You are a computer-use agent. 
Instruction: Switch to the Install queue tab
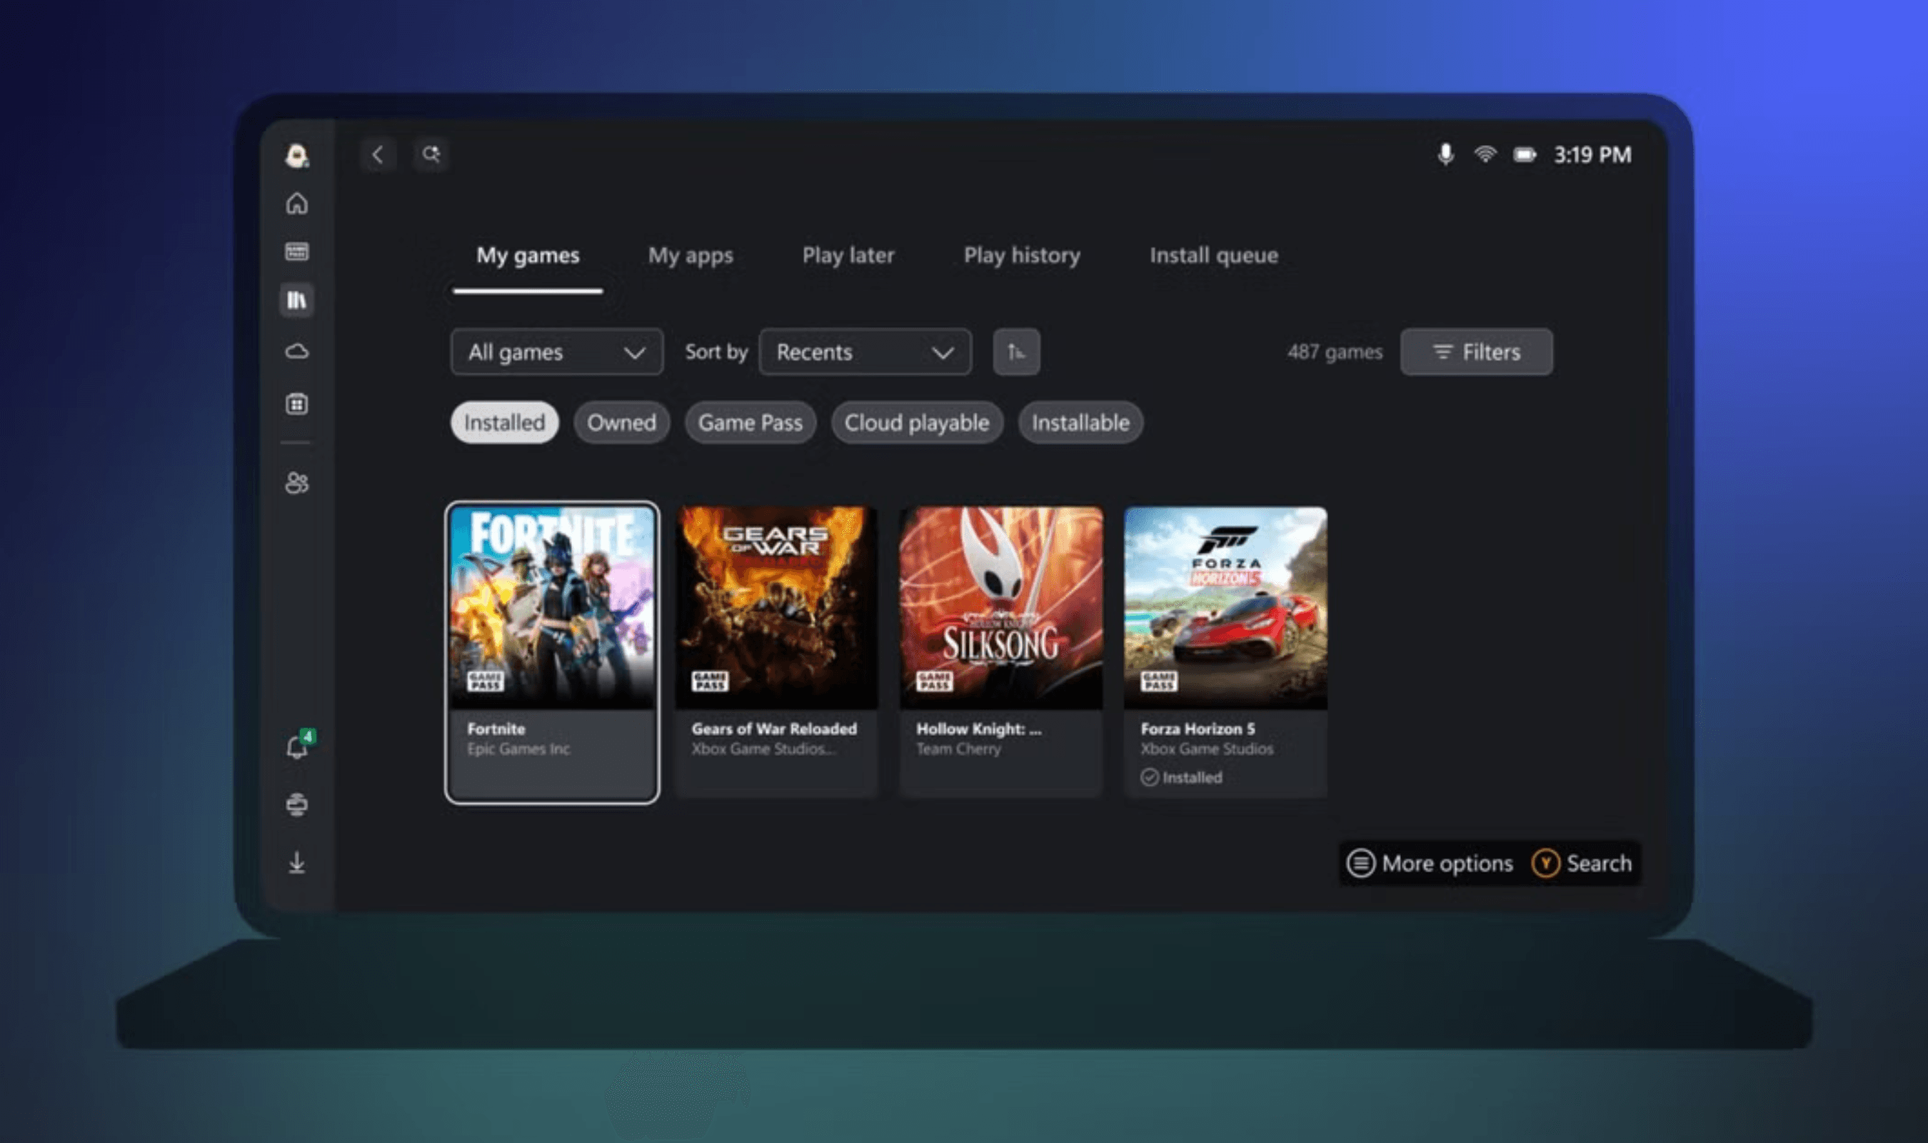tap(1213, 255)
